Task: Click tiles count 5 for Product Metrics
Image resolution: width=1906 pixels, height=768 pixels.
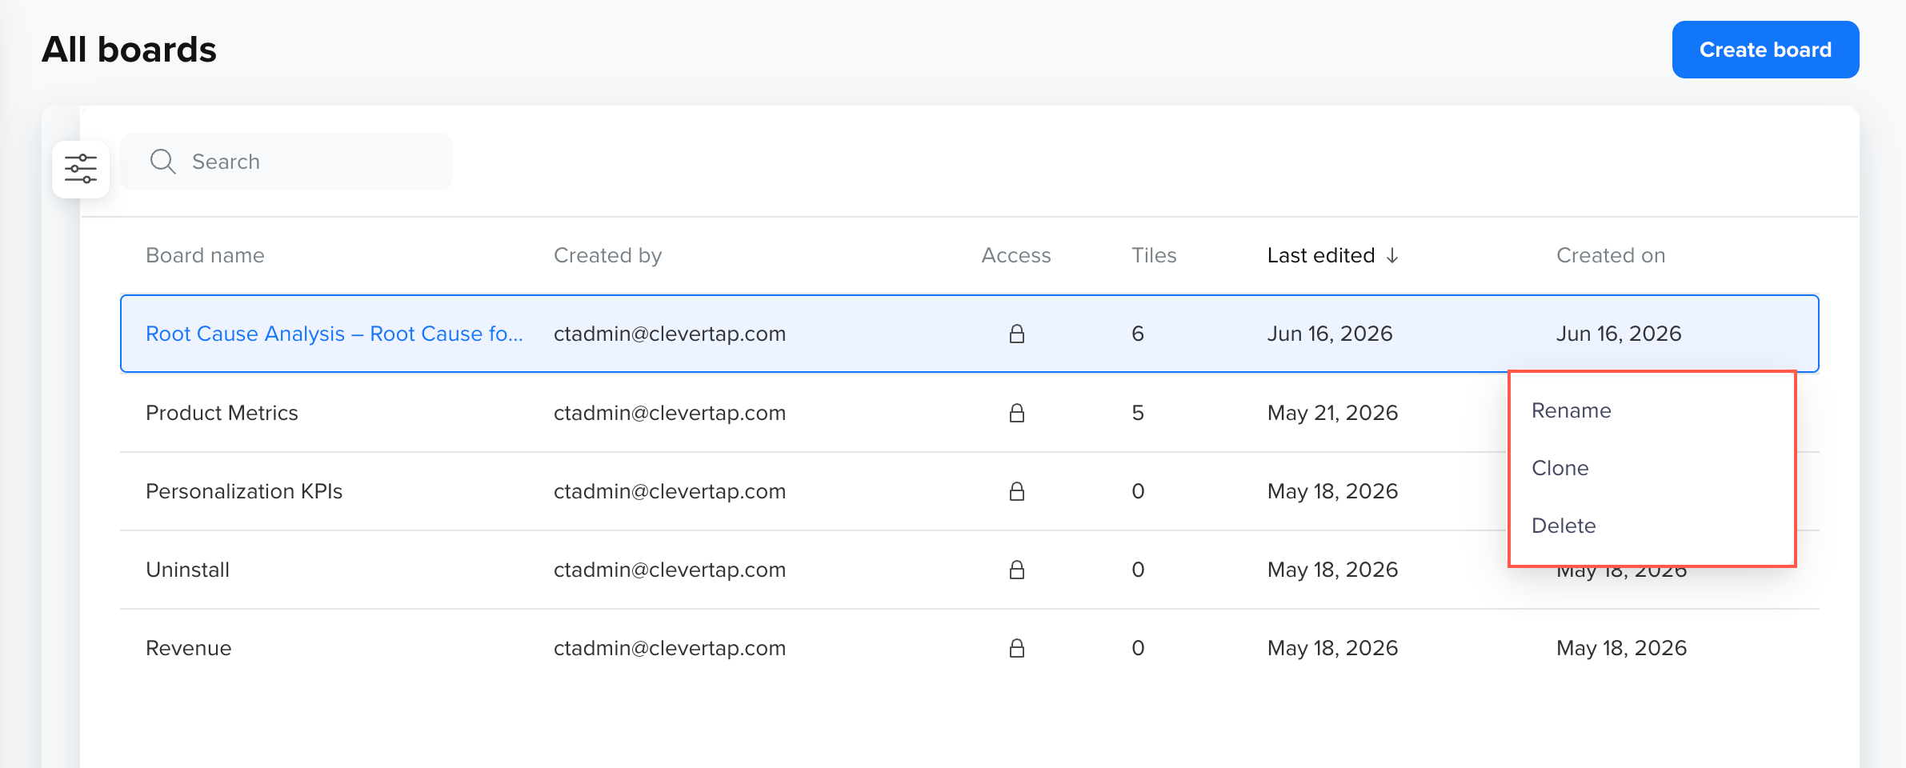Action: click(x=1138, y=413)
